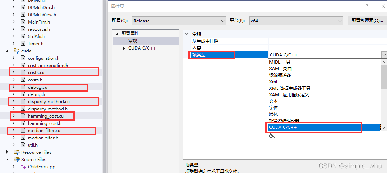Click the 配置管理器 button
This screenshot has height=173, width=387.
point(367,21)
